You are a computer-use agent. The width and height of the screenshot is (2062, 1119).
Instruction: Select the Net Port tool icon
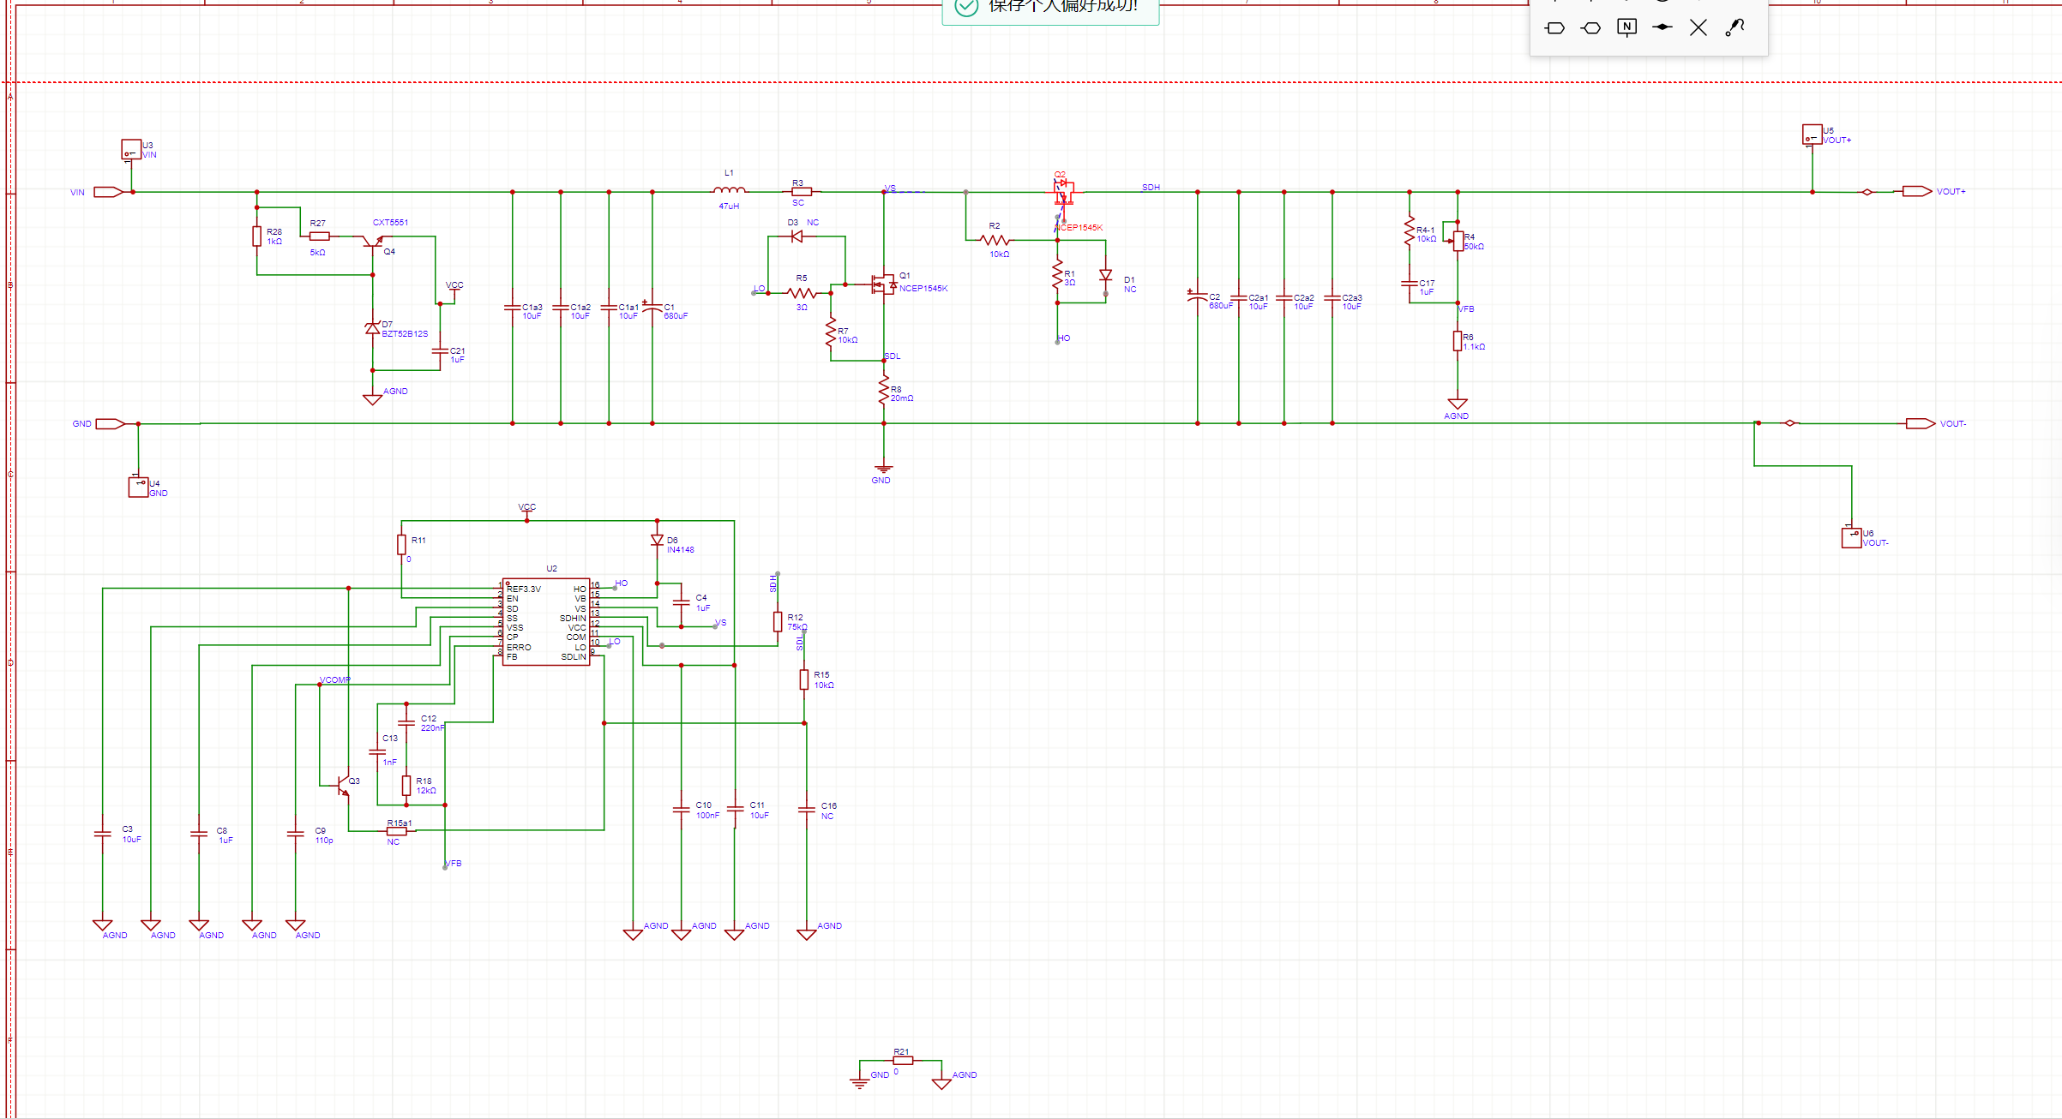[x=1554, y=28]
